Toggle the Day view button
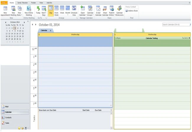 [x=51, y=11]
